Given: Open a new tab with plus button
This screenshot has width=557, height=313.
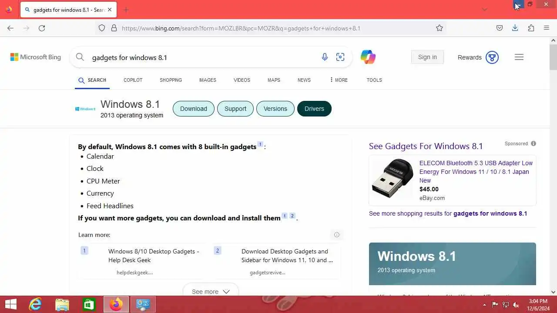Looking at the screenshot, I should click(x=126, y=10).
